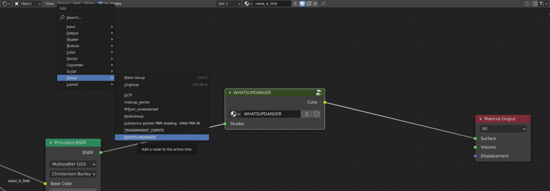Choose Ungroup from the Group submenu

pyautogui.click(x=162, y=85)
